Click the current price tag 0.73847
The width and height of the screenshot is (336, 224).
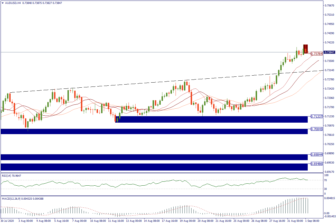point(329,52)
